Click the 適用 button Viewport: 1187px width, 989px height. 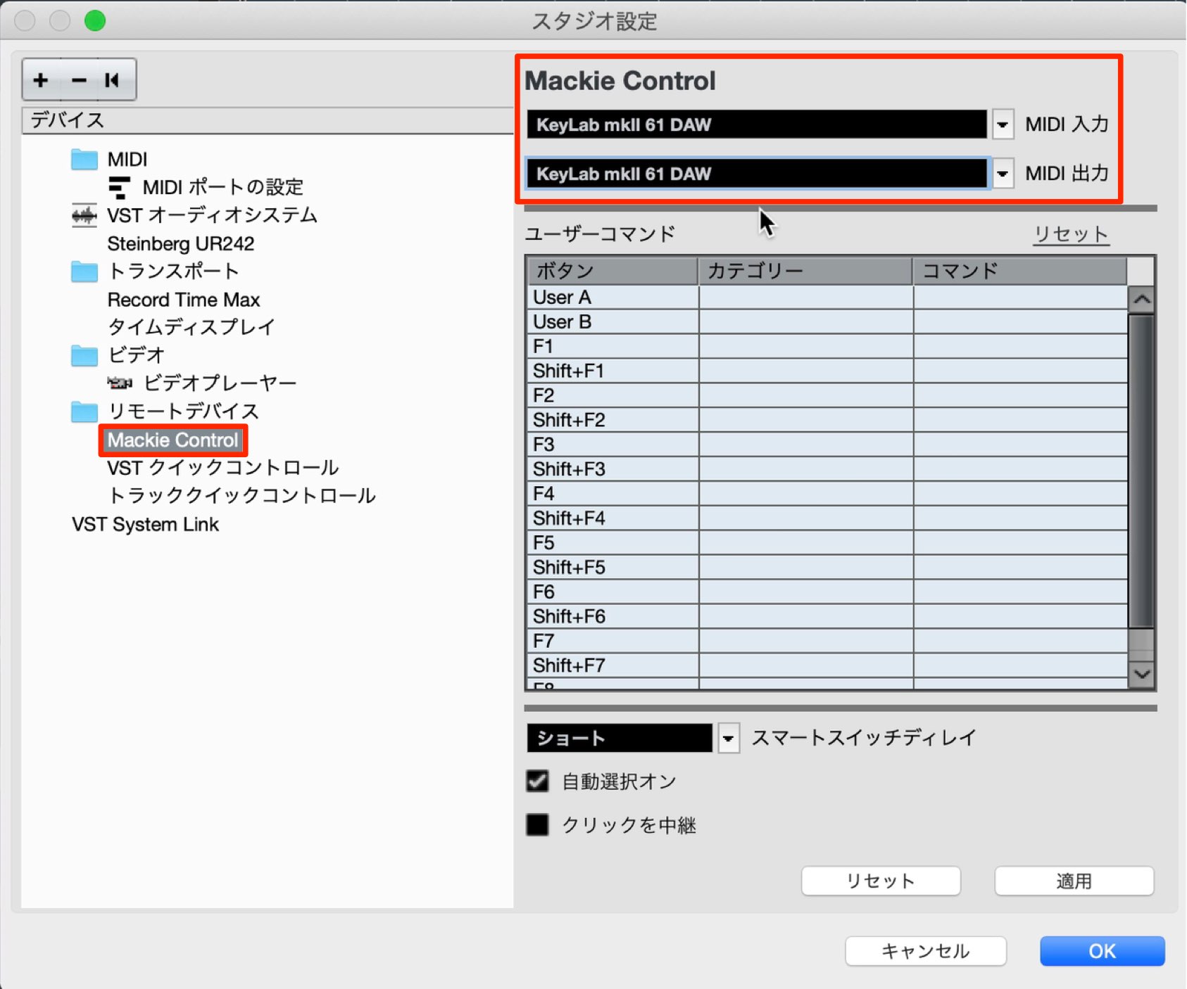point(1074,881)
